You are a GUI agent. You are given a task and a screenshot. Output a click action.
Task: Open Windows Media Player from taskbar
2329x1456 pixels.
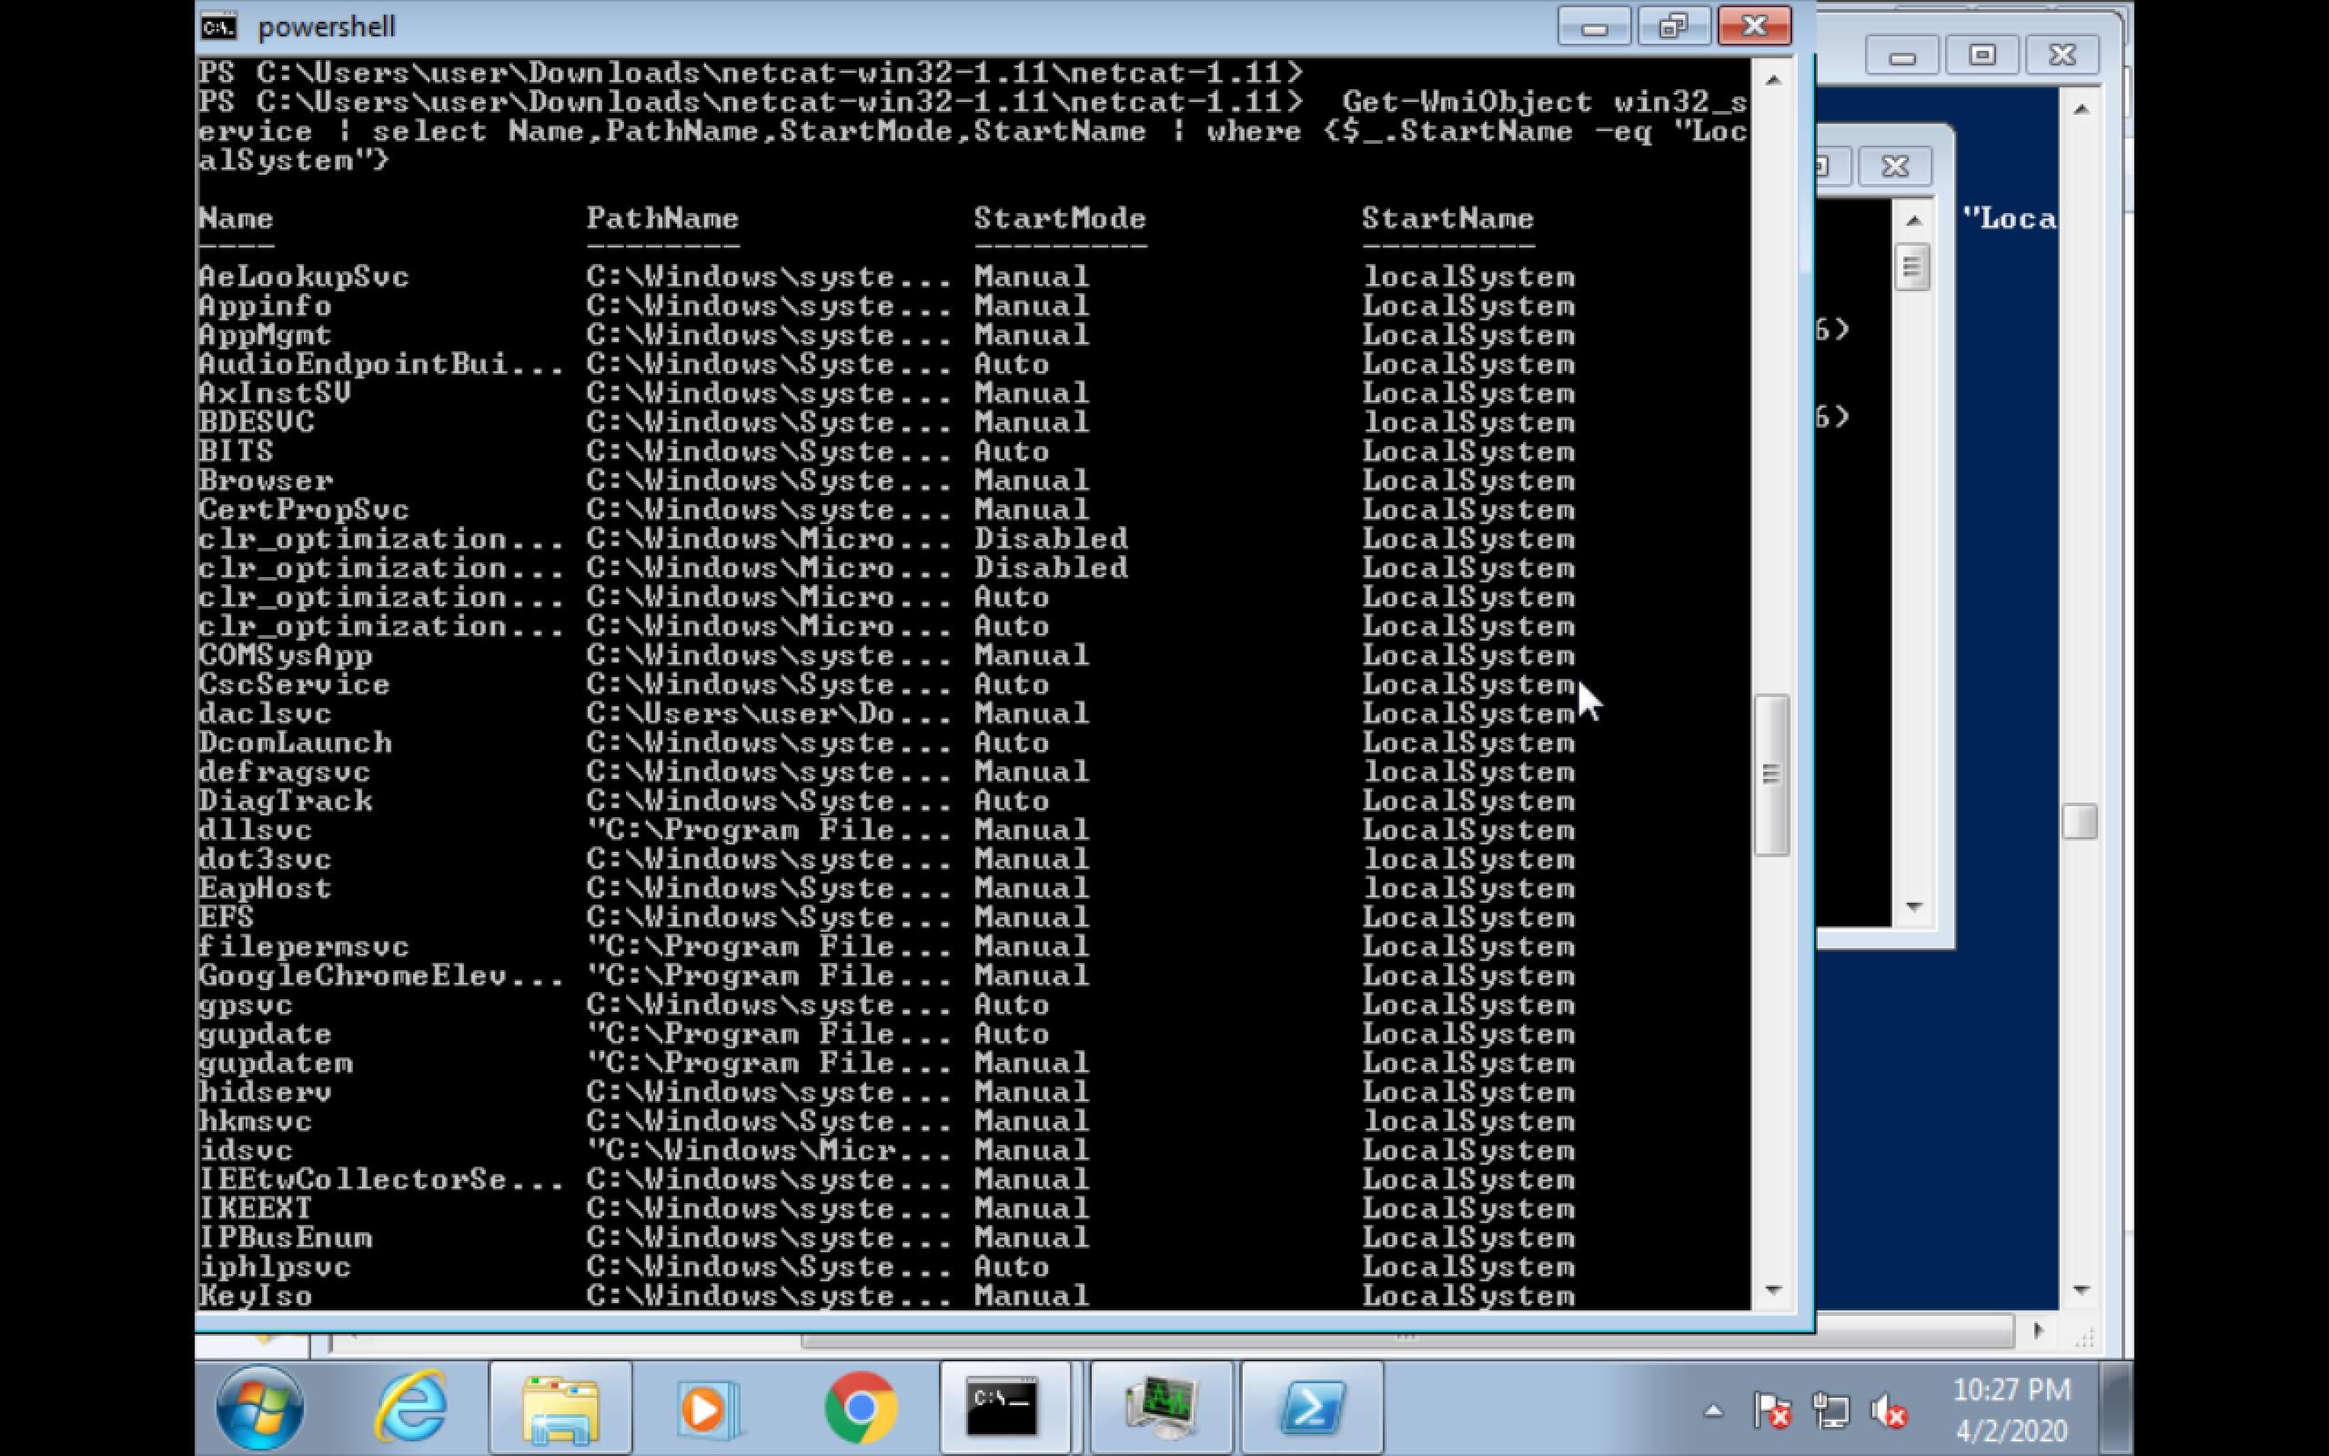pyautogui.click(x=709, y=1410)
